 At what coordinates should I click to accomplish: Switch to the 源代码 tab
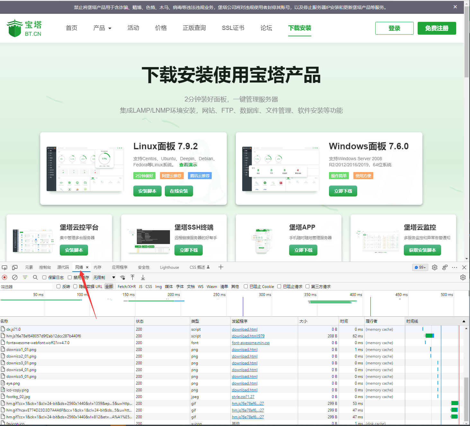[63, 267]
